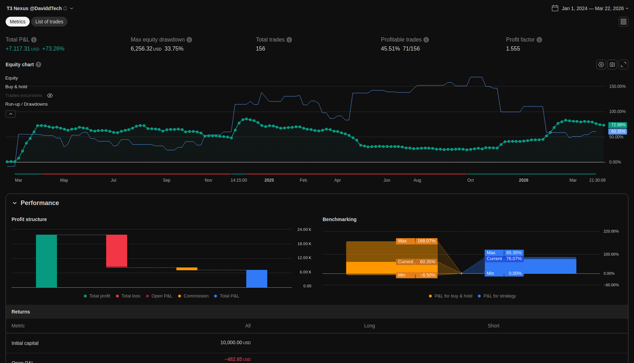Click info icon next to Profitable trades
The height and width of the screenshot is (363, 634).
(x=426, y=40)
